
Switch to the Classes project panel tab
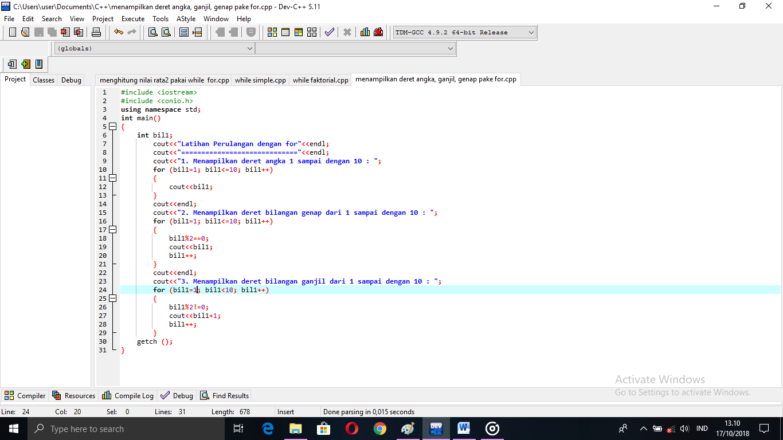pos(43,80)
